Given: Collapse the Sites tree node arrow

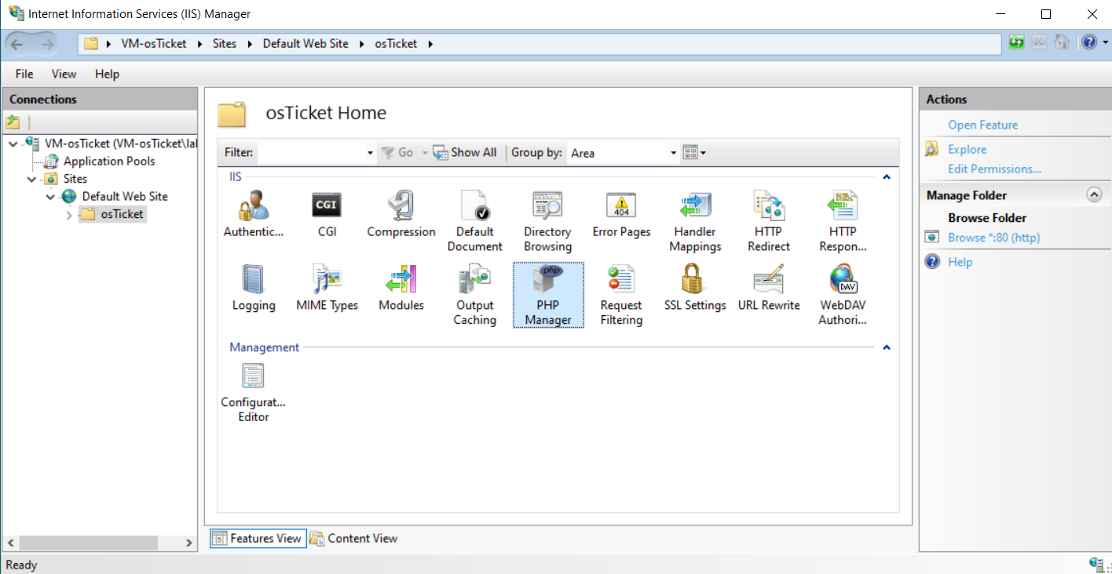Looking at the screenshot, I should [31, 179].
